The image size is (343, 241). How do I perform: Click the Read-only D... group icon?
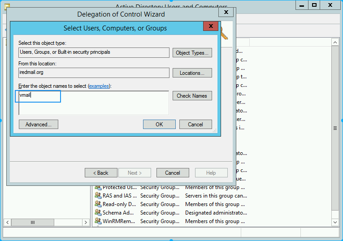[98, 204]
